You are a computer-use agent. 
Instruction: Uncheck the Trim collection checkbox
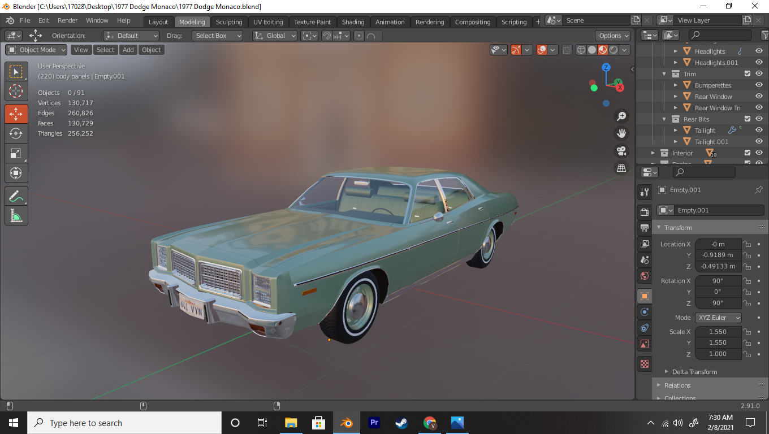click(x=748, y=74)
